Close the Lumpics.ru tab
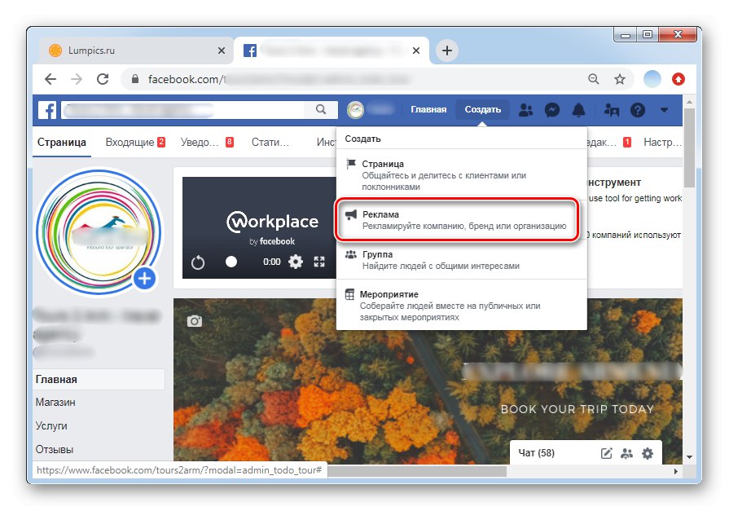Screen dimensions: 729x511 [222, 51]
